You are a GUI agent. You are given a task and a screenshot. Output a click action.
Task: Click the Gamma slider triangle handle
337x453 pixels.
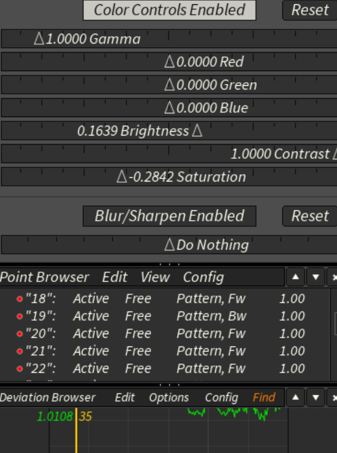tap(39, 39)
